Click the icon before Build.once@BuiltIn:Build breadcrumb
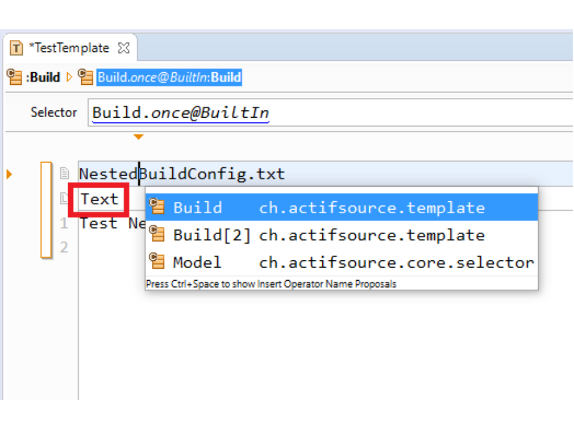The width and height of the screenshot is (574, 430). (x=86, y=77)
